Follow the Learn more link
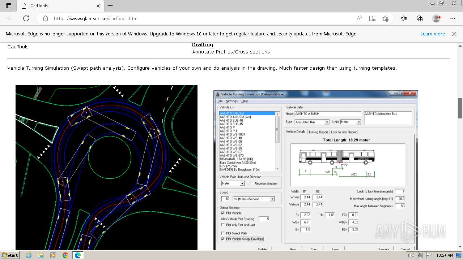The width and height of the screenshot is (463, 260). [x=433, y=34]
